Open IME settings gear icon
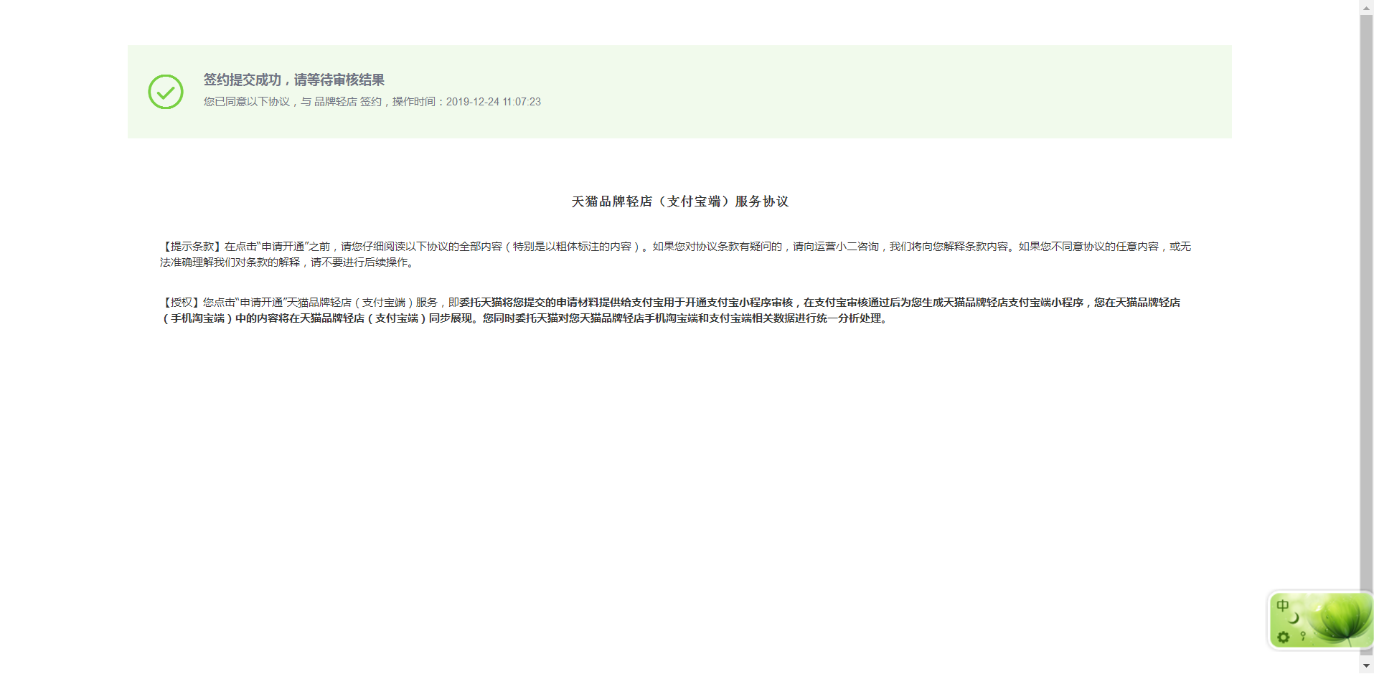 point(1284,637)
